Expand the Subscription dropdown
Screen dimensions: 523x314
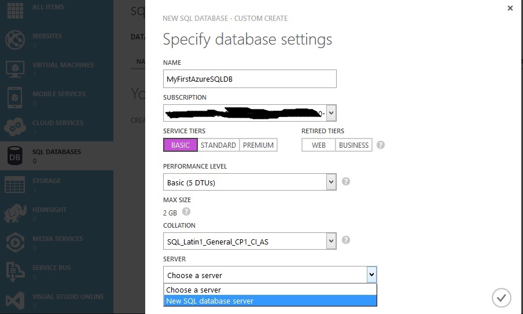click(x=331, y=112)
